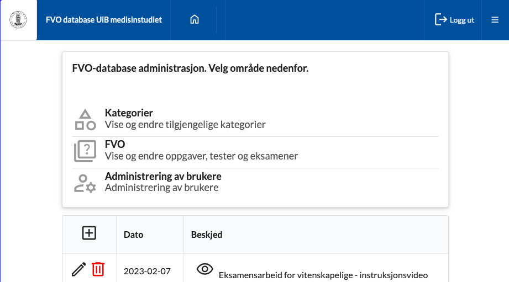Click the UiB university logo

click(x=18, y=20)
